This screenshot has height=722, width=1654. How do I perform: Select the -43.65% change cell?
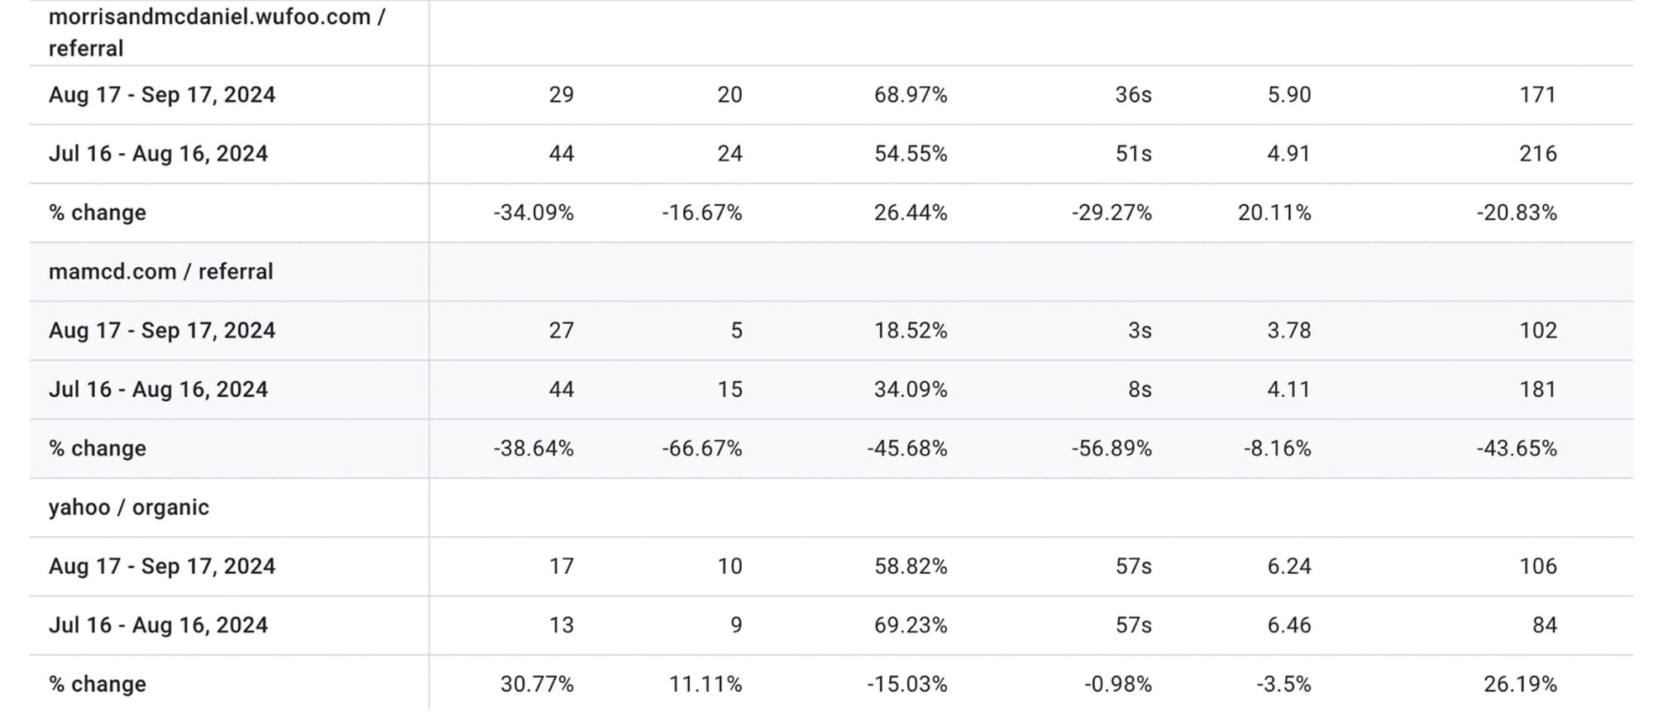(x=1516, y=448)
